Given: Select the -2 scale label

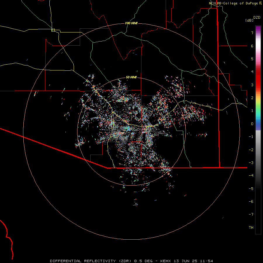Looking at the screenshot, I should (251, 150).
